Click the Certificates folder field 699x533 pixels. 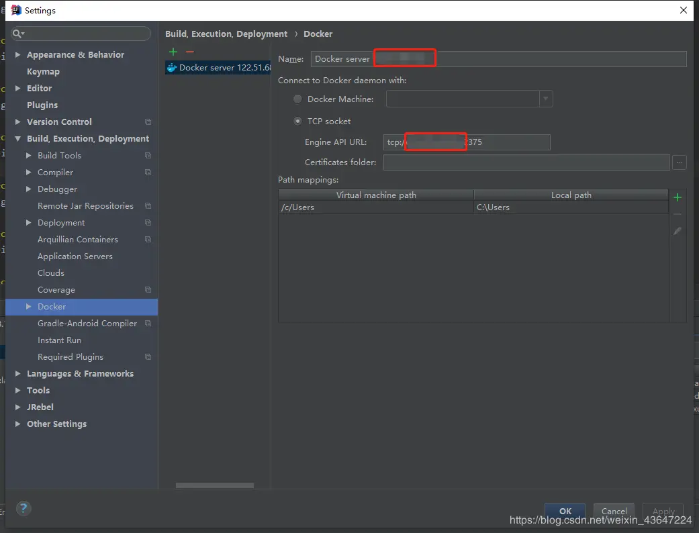(526, 162)
